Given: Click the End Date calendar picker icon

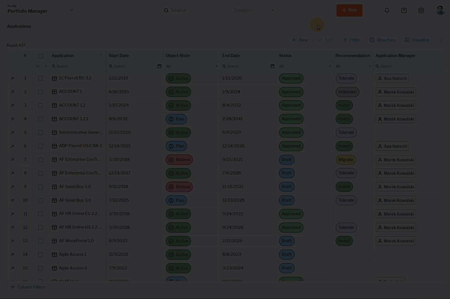Looking at the screenshot, I should pyautogui.click(x=272, y=66).
